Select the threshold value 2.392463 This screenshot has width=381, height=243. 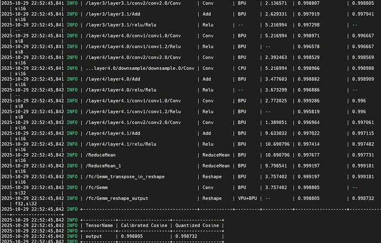click(276, 57)
